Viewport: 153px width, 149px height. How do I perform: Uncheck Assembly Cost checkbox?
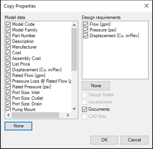coord(8,58)
